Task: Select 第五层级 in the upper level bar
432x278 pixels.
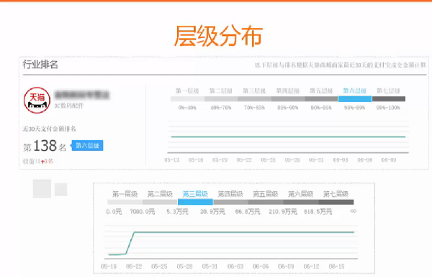Action: coord(321,91)
